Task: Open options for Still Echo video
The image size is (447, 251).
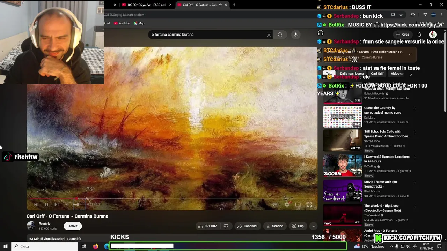Action: 415,132
